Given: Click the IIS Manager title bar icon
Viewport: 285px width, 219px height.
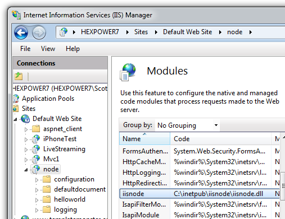Looking at the screenshot, I should click(x=16, y=15).
